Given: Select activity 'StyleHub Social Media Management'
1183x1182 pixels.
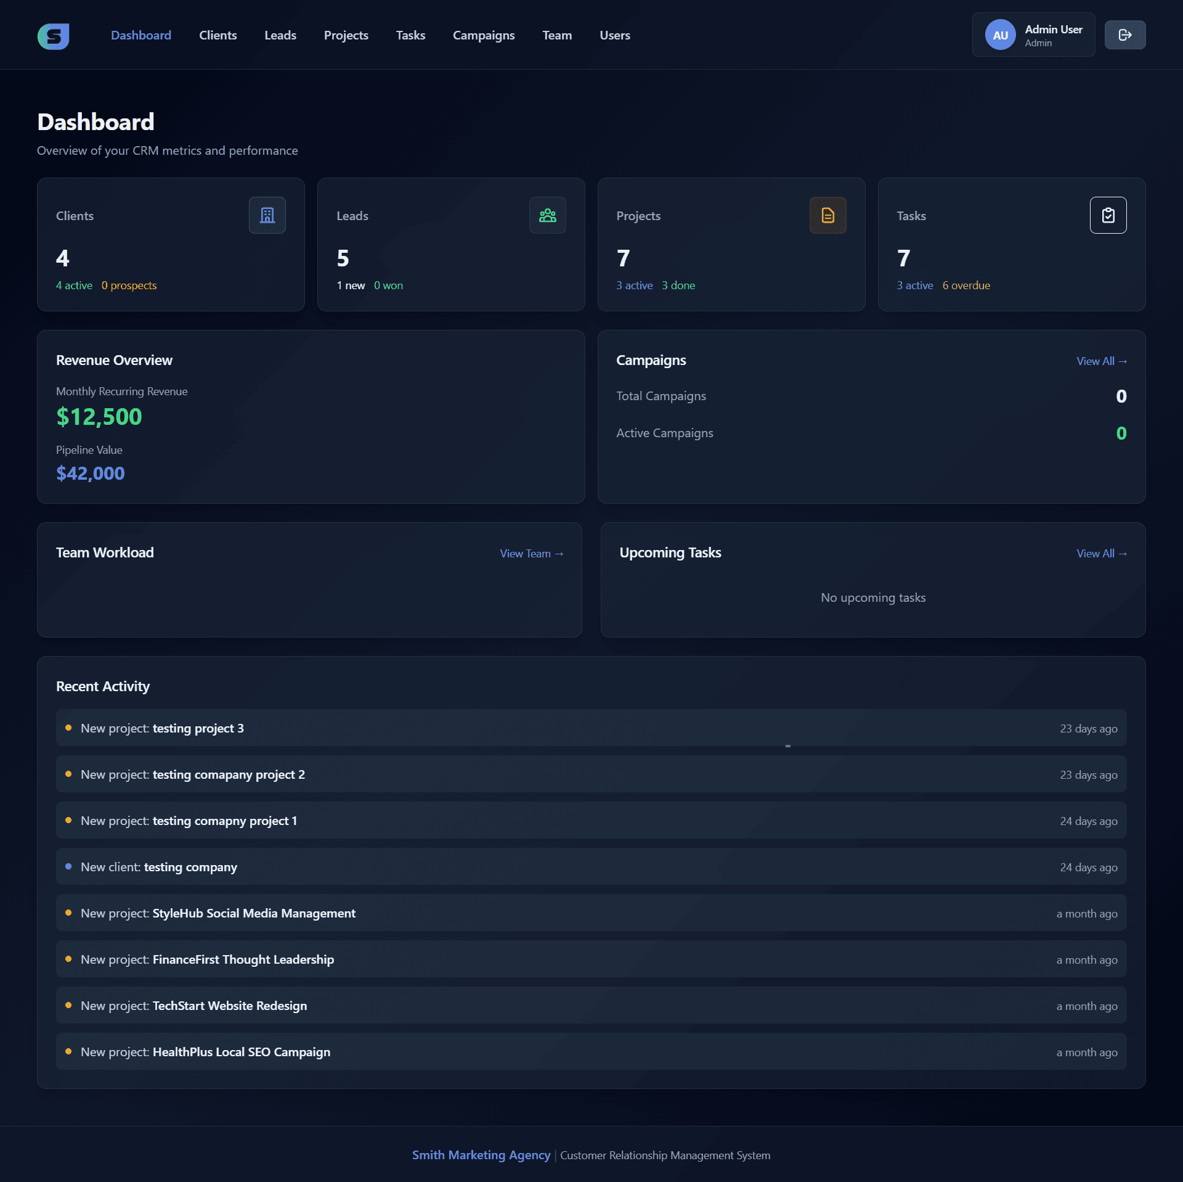Looking at the screenshot, I should click(591, 913).
